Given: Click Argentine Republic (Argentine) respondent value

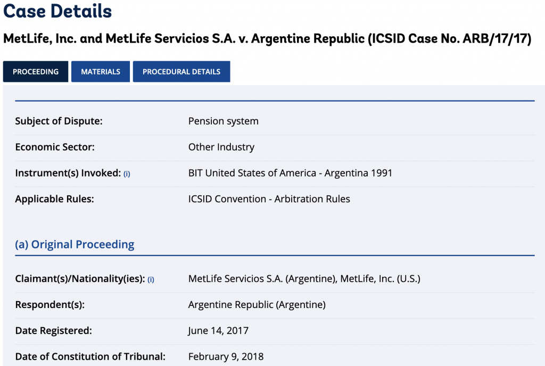Looking at the screenshot, I should click(257, 304).
